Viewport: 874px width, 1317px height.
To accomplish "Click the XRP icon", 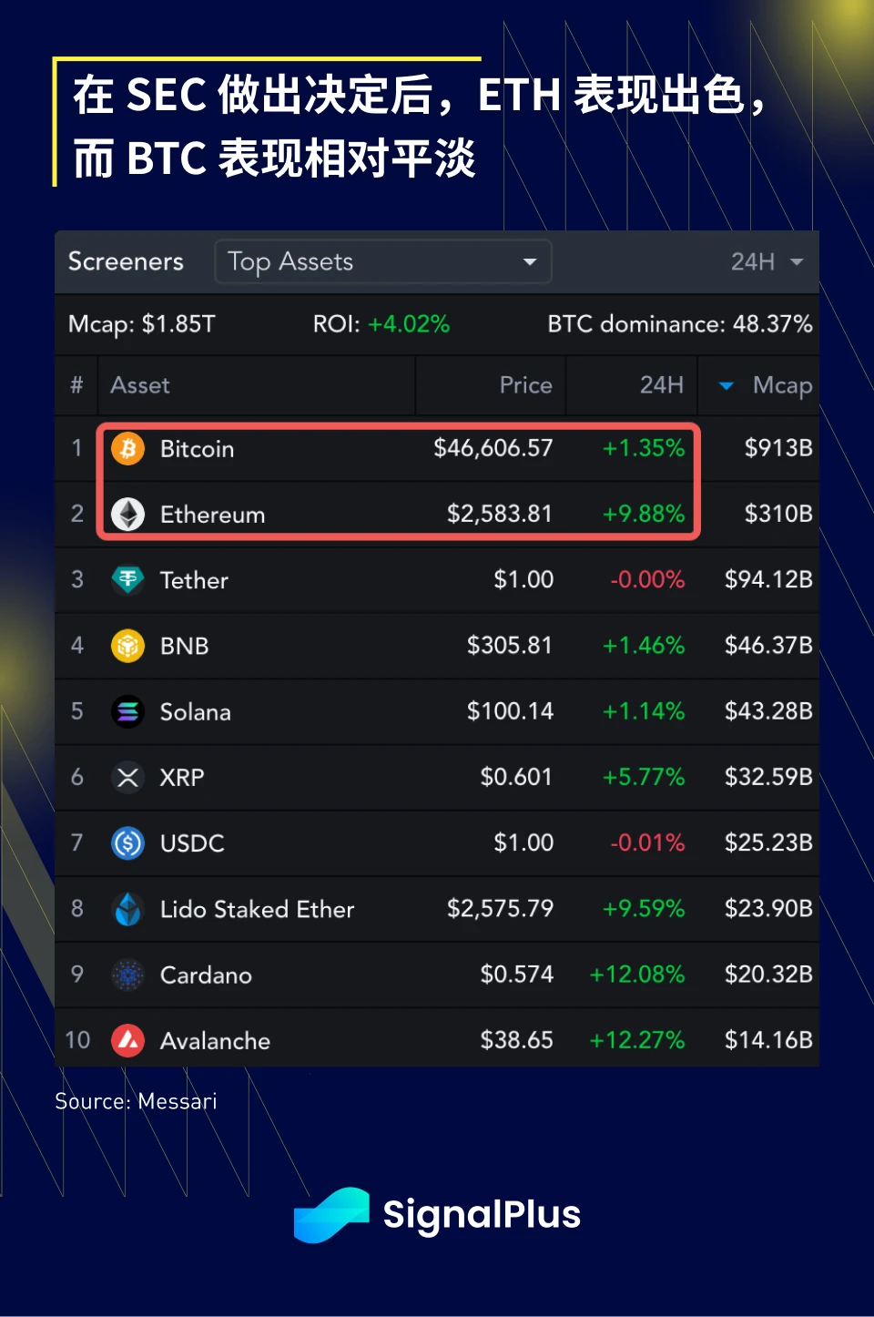I will pos(127,777).
